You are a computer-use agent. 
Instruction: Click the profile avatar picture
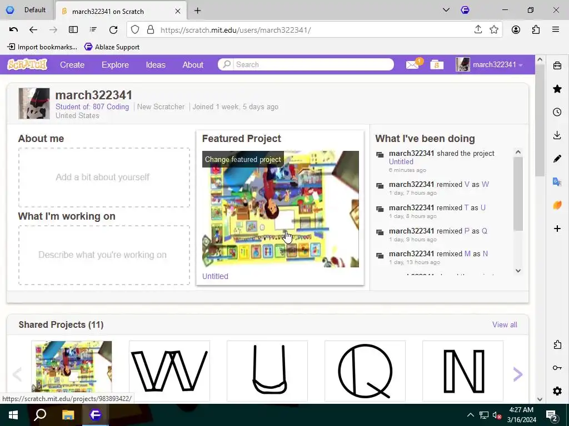click(34, 103)
